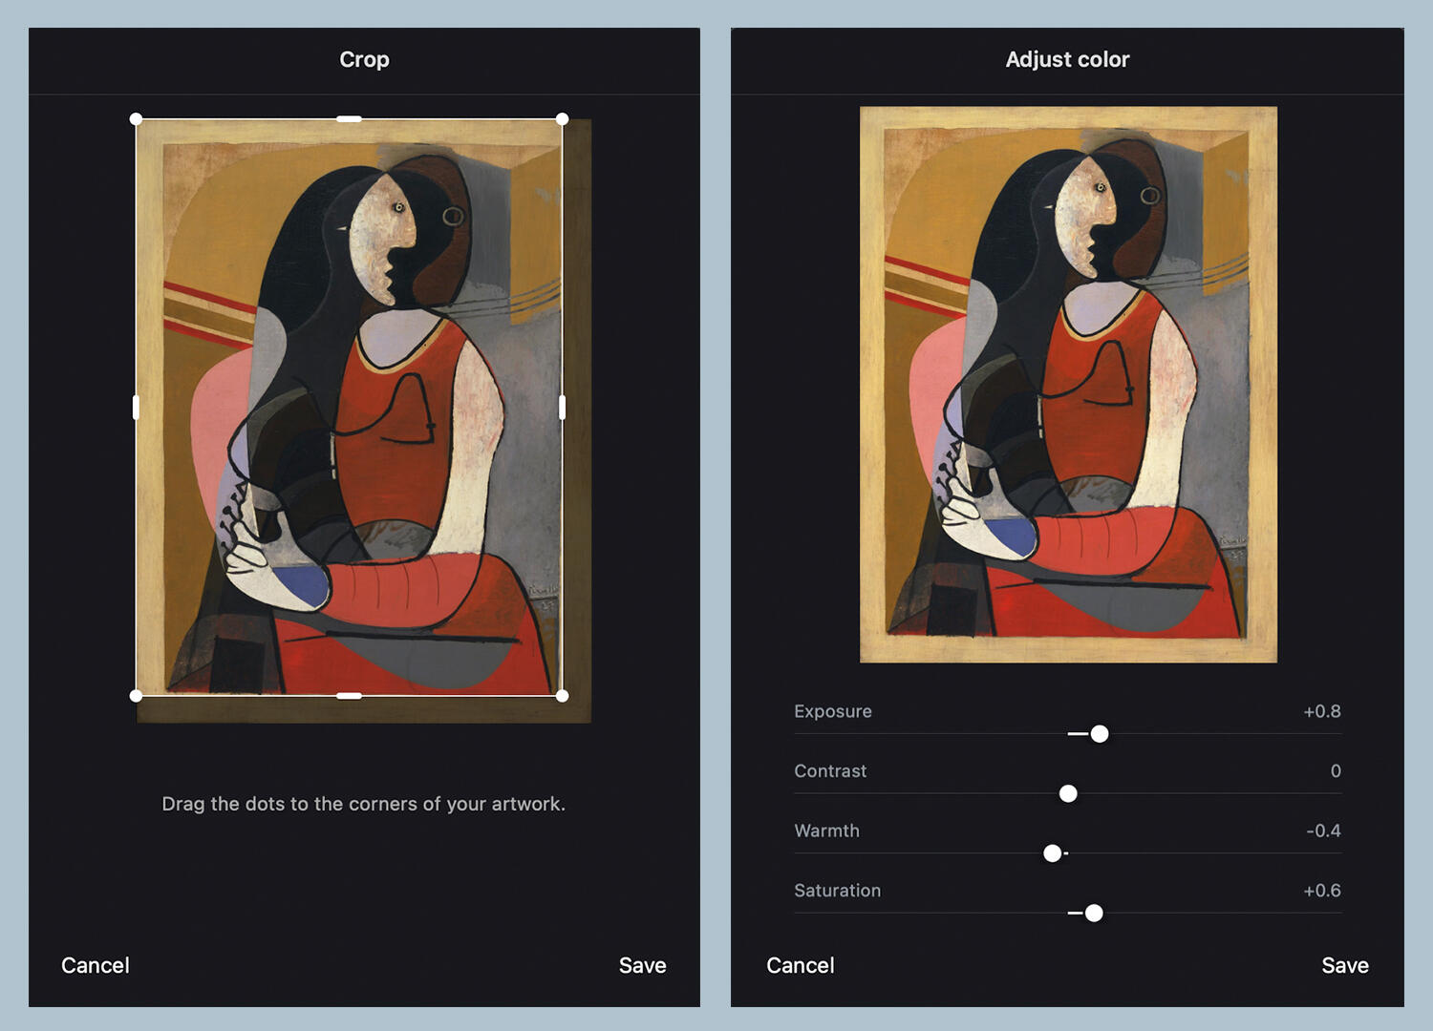Save the color adjustments
Viewport: 1433px width, 1031px height.
1345,965
